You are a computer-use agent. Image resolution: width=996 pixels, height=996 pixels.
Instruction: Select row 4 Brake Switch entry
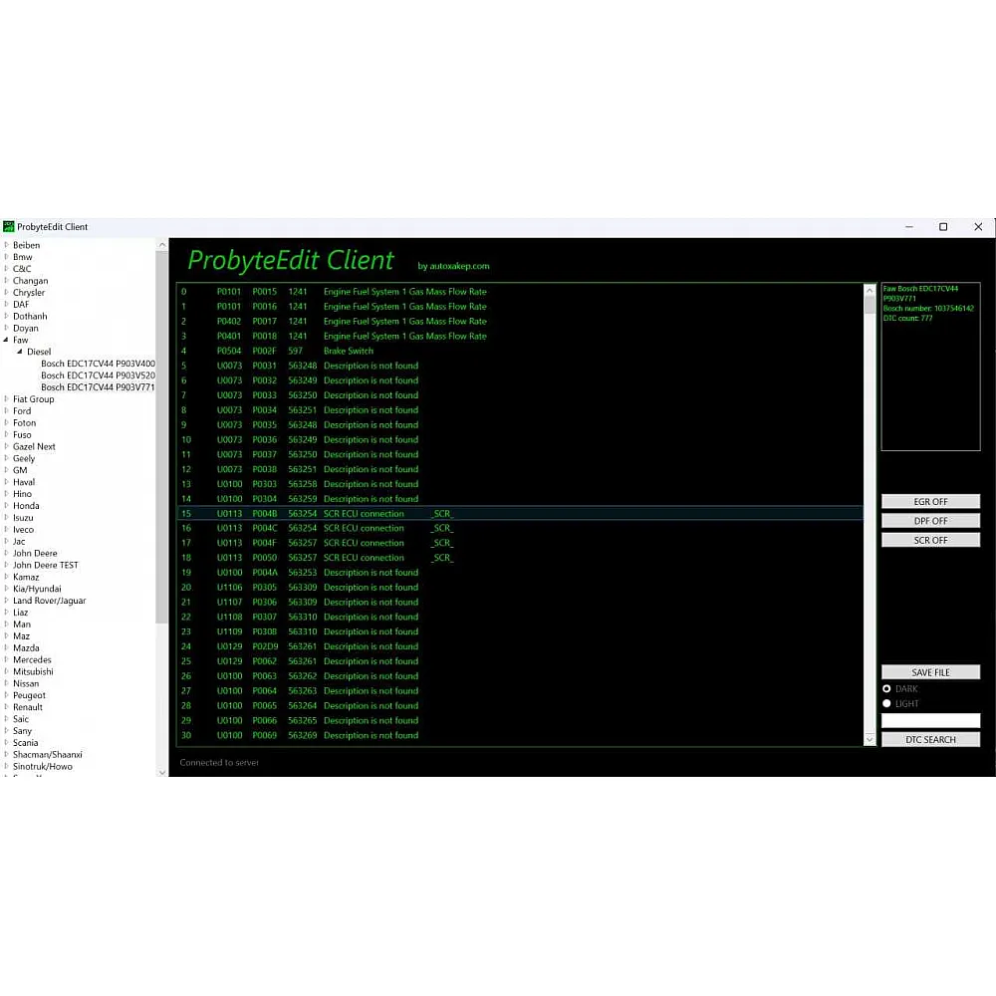point(349,351)
